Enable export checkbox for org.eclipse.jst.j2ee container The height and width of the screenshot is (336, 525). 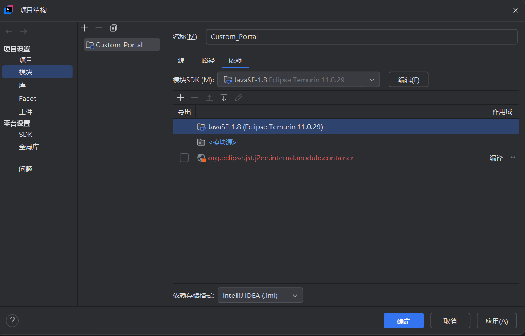[x=184, y=158]
